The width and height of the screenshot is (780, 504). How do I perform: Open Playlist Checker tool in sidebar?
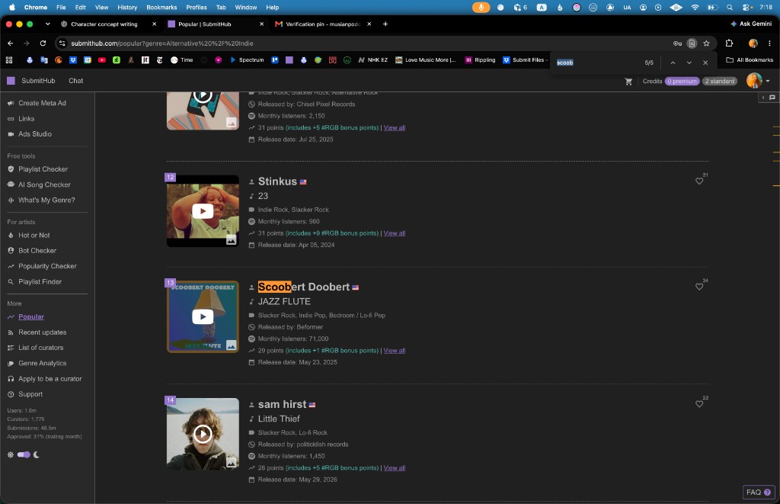[43, 169]
